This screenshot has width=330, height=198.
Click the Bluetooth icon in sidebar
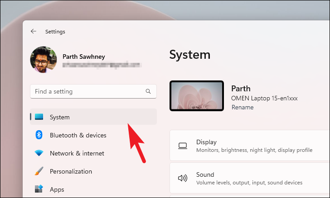click(x=39, y=135)
